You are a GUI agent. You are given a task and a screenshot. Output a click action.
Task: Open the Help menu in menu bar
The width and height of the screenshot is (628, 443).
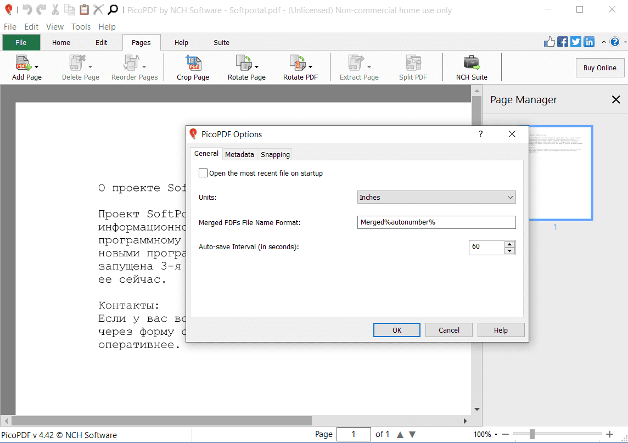(x=107, y=27)
